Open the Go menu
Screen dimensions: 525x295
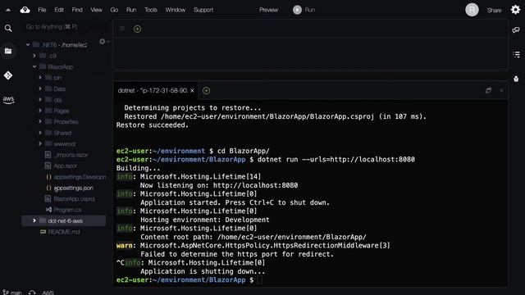114,10
